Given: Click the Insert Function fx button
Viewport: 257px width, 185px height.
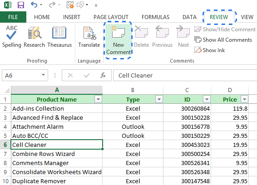Looking at the screenshot, I should pyautogui.click(x=103, y=75).
